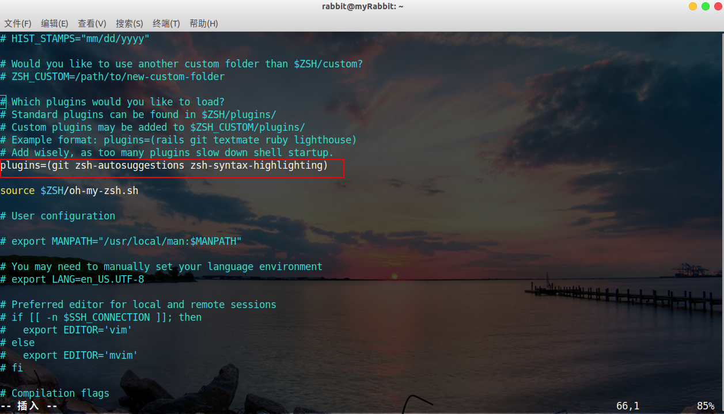The height and width of the screenshot is (414, 724).
Task: Open the 帮助(H) menu
Action: (204, 24)
